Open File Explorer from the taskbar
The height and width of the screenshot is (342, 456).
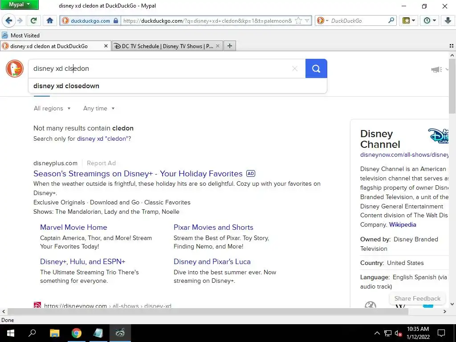coord(54,333)
